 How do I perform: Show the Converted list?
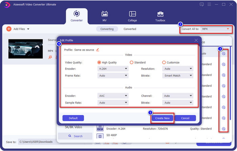click(130, 29)
